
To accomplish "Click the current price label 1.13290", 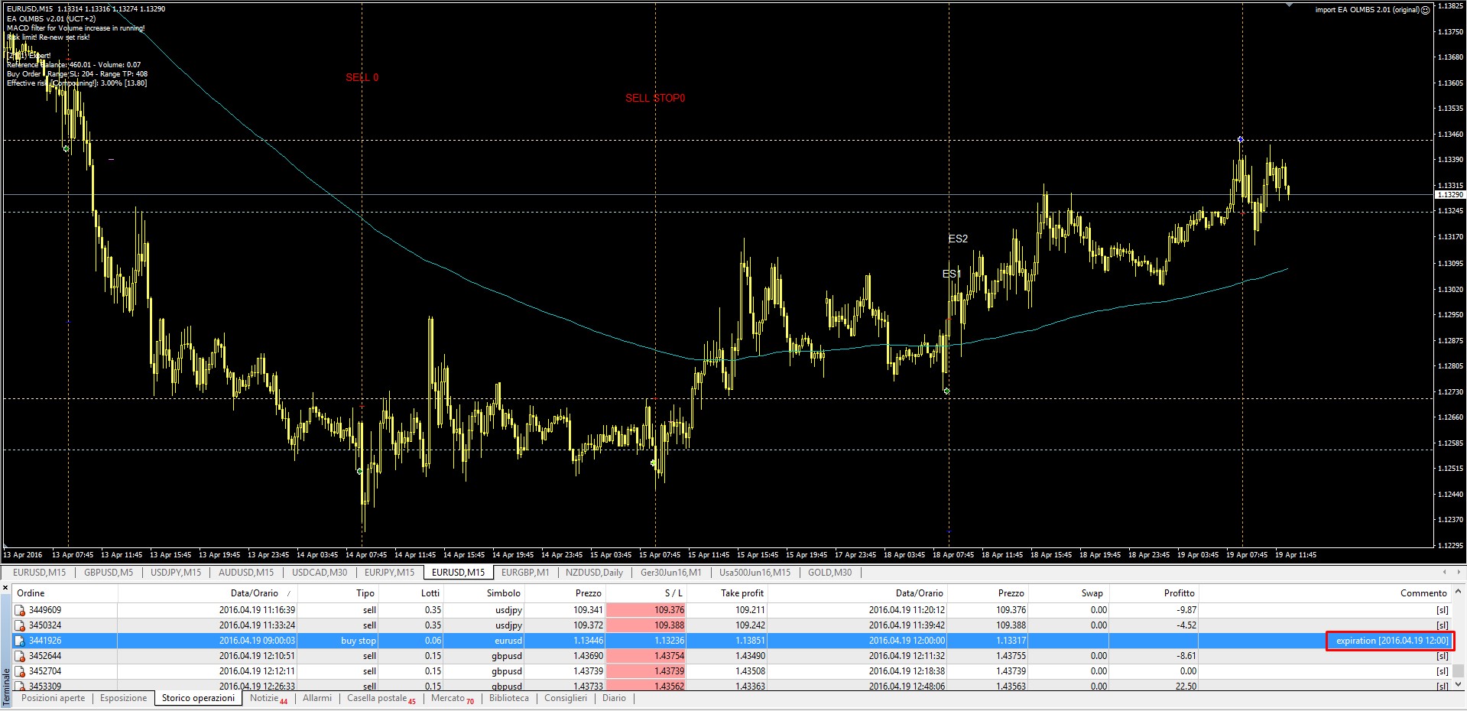I will point(1449,195).
